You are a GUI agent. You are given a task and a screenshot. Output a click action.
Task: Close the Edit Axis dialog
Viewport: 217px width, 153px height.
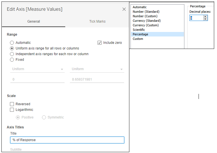(x=124, y=9)
